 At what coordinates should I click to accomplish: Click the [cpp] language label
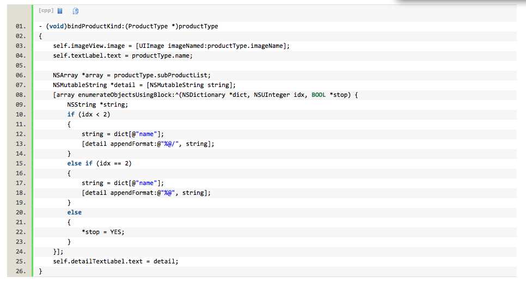click(x=46, y=11)
